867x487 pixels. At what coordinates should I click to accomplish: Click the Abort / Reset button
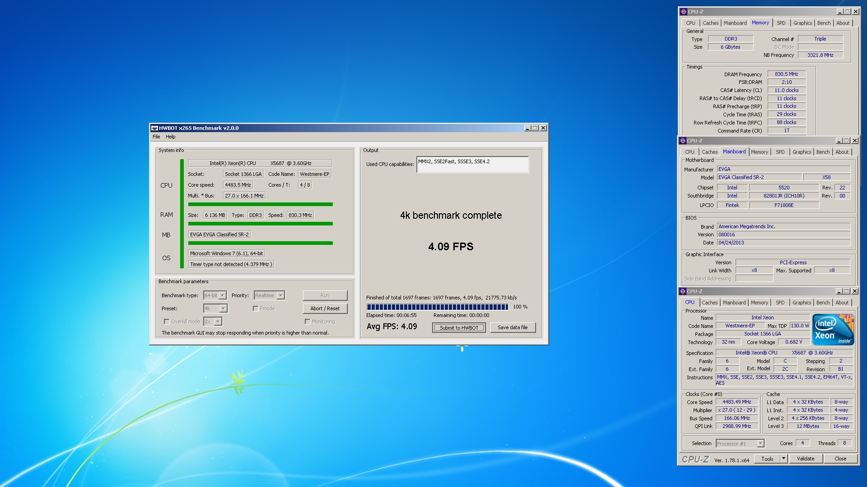click(325, 308)
